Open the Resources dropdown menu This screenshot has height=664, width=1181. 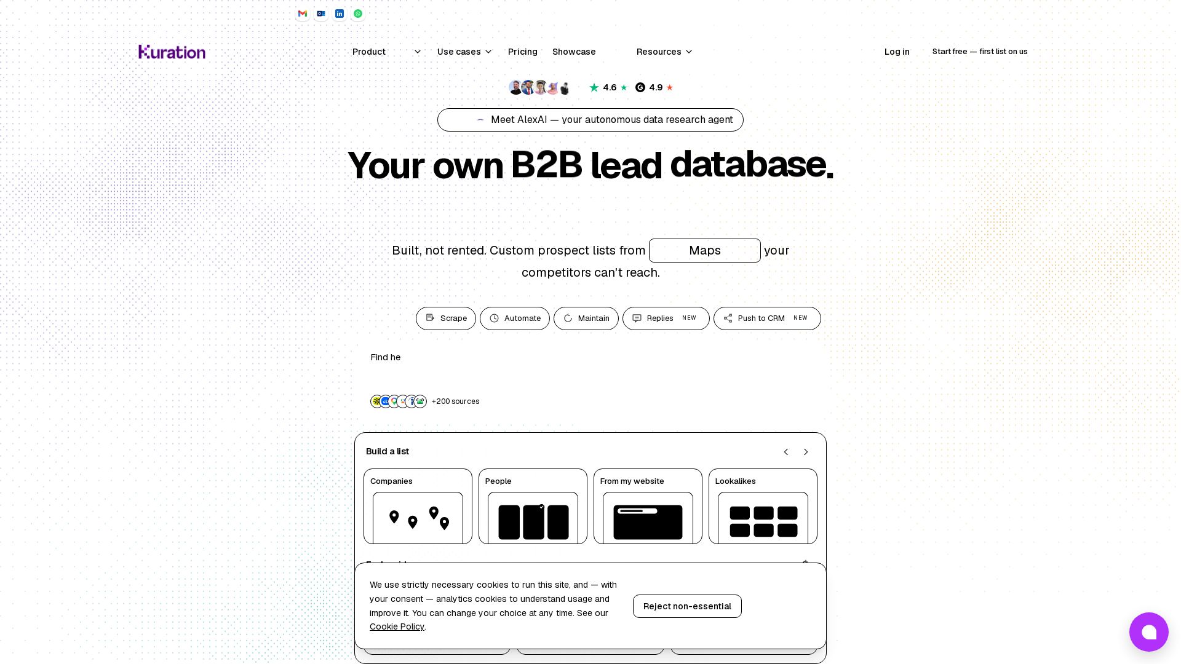664,52
